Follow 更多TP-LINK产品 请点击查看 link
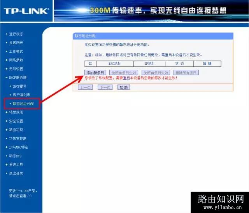Screen dimensions: 249x213 pyautogui.click(x=23, y=193)
